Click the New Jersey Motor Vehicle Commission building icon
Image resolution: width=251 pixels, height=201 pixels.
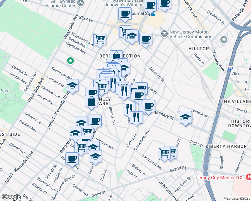click(164, 34)
